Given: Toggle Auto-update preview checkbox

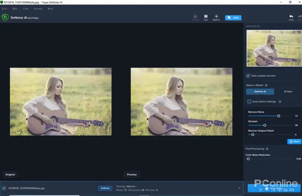Looking at the screenshot, I should (248, 76).
